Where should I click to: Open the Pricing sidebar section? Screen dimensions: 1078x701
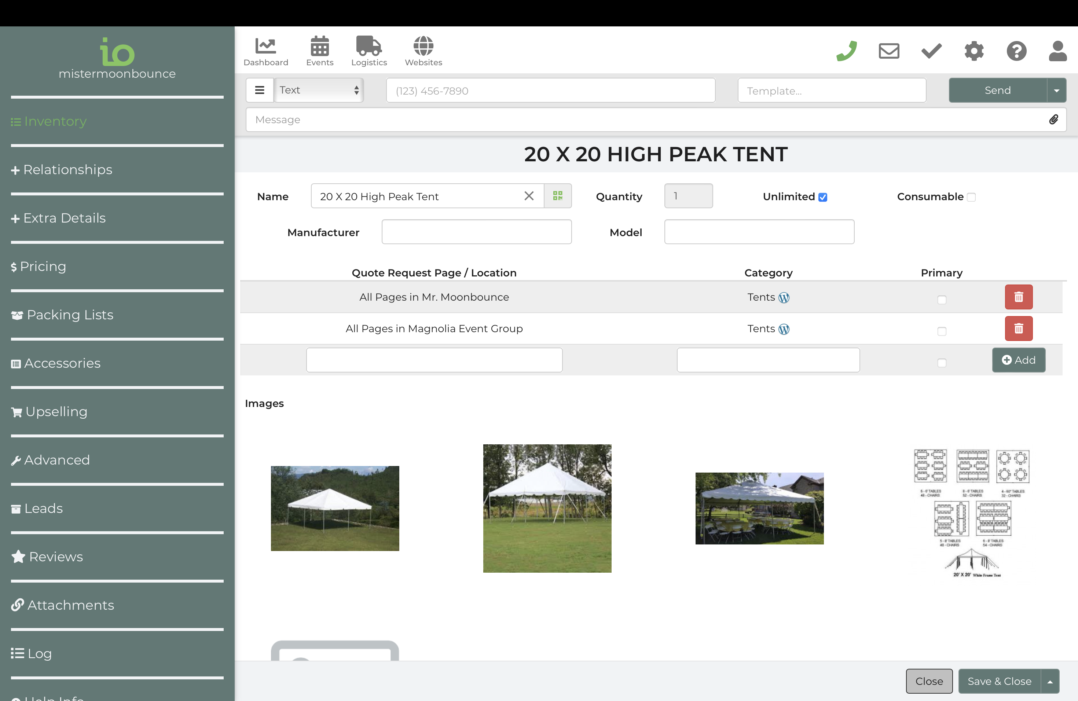(x=43, y=266)
